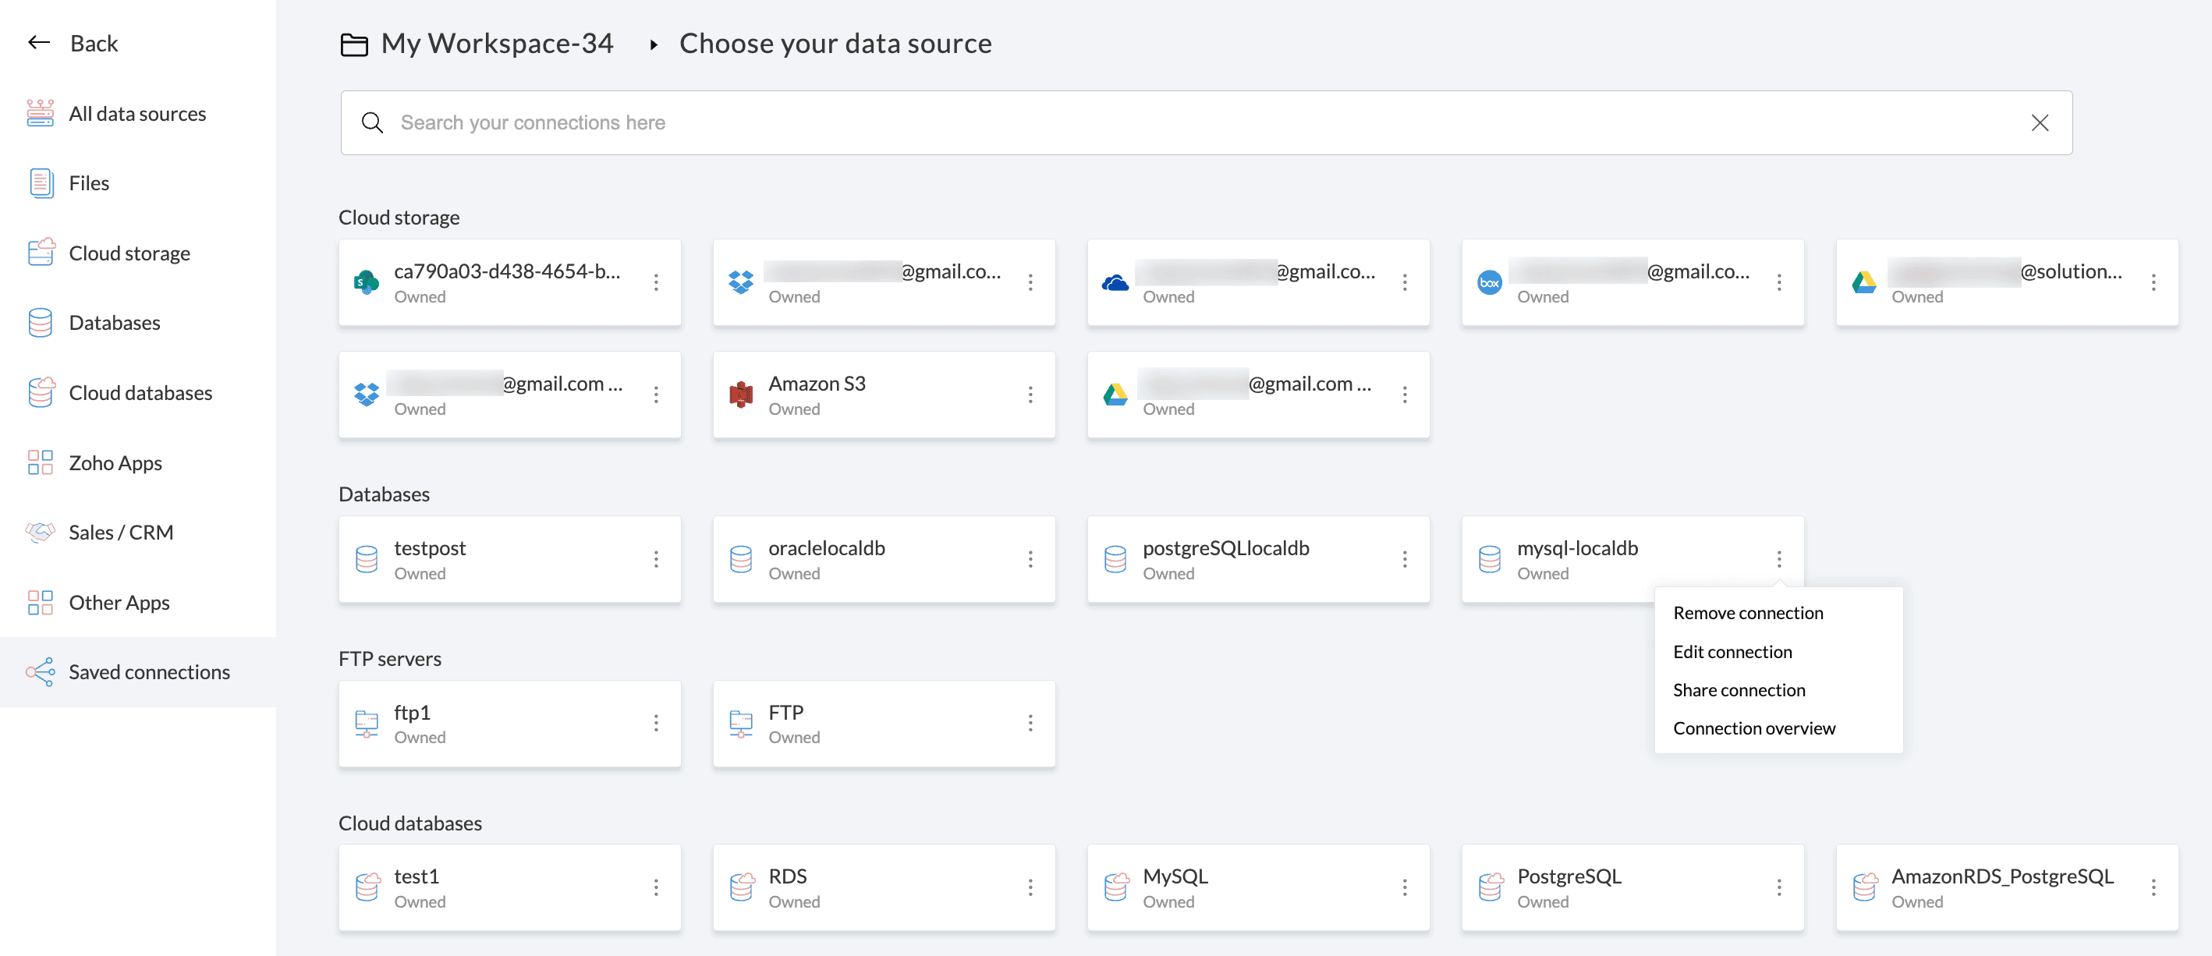Expand the three-dot menu for ftp1
2212x956 pixels.
coord(656,724)
